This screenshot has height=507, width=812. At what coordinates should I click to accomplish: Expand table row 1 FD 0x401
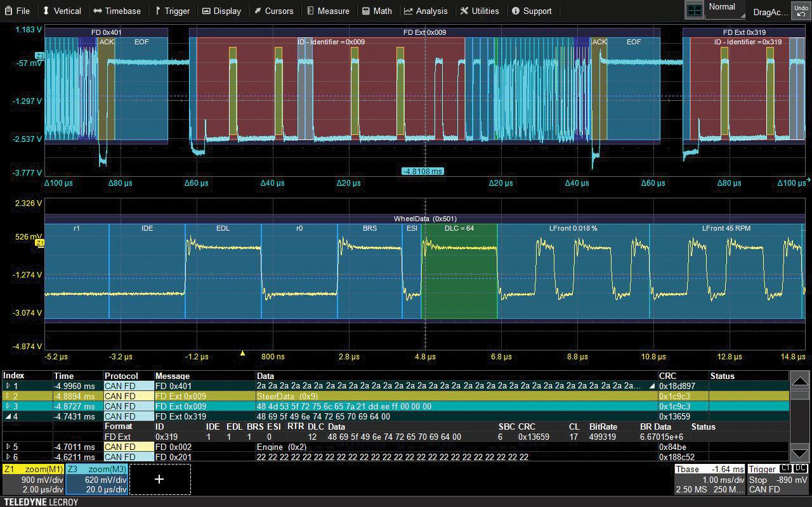(8, 386)
